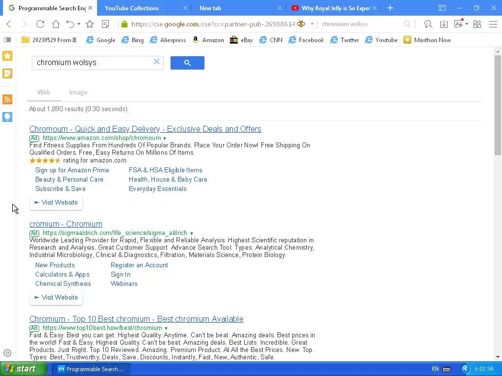This screenshot has height=376, width=502.
Task: Clear the search query with X
Action: (x=156, y=62)
